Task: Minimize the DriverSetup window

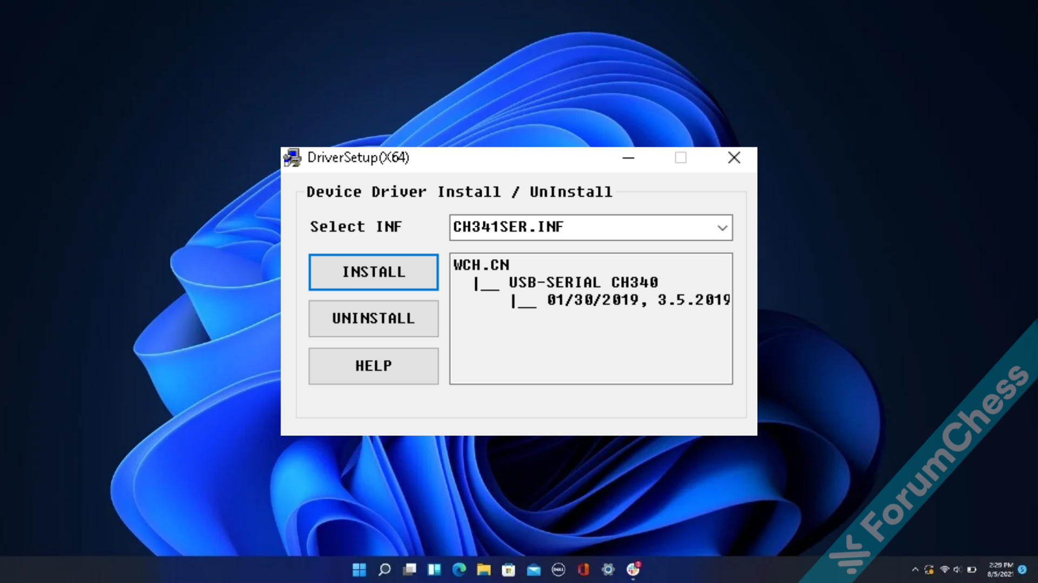Action: pos(628,158)
